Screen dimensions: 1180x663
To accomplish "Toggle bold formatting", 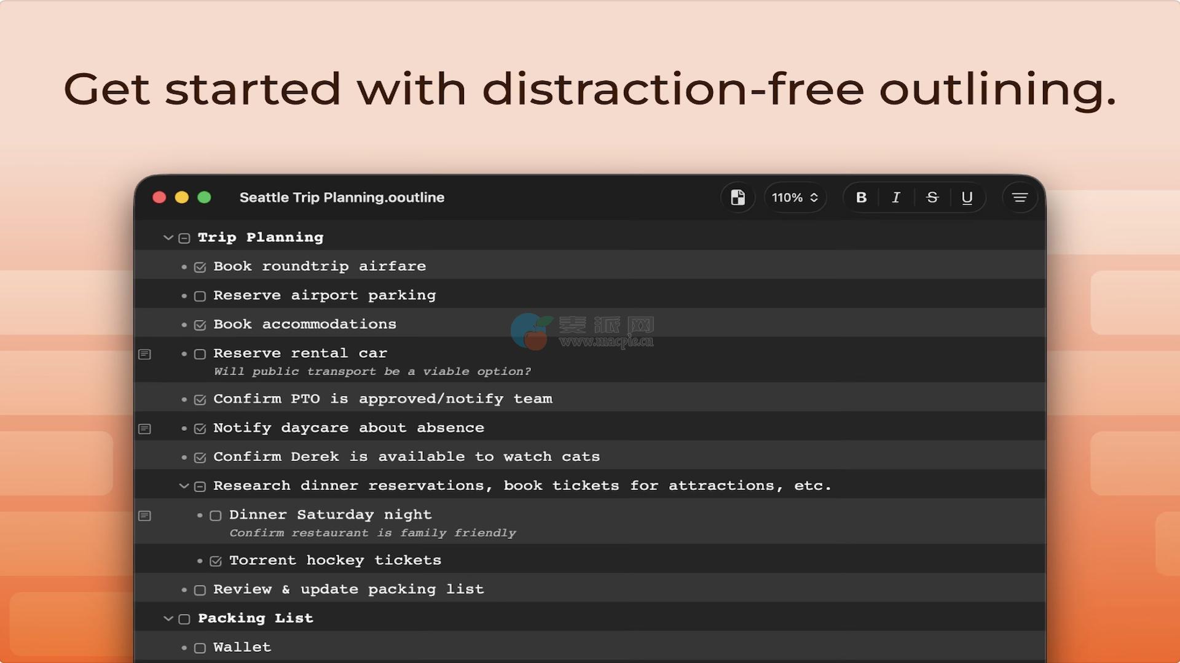I will tap(861, 198).
